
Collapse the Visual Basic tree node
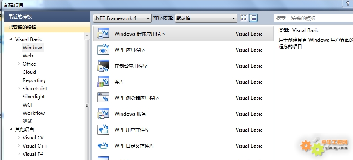pos(11,39)
